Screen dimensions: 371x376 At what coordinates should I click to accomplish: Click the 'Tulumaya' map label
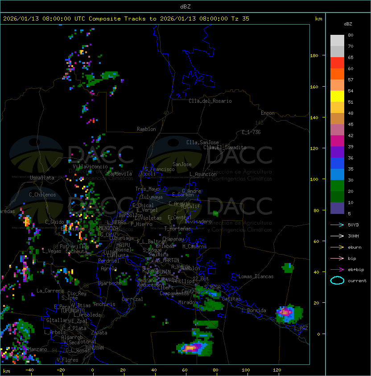[152, 197]
